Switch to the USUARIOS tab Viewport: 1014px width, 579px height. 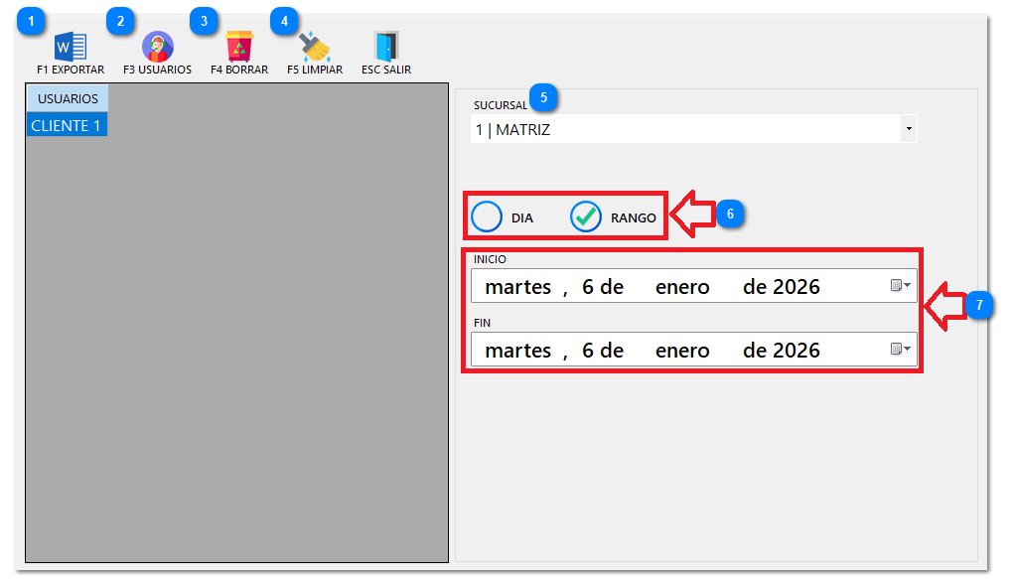[x=67, y=98]
